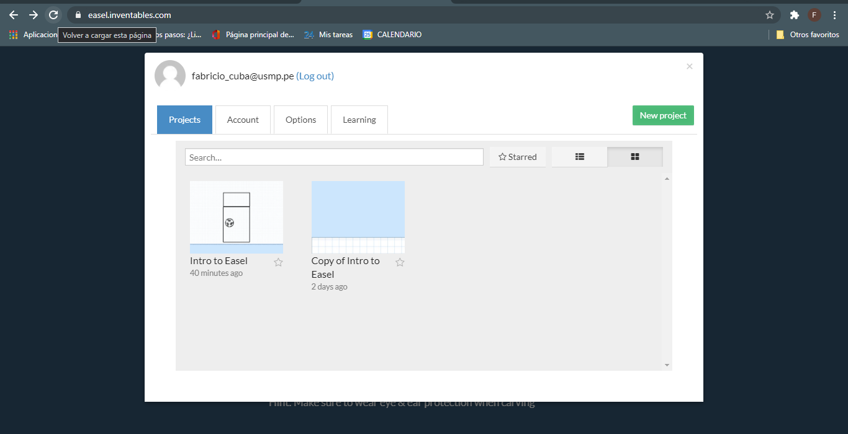Image resolution: width=848 pixels, height=434 pixels.
Task: Go back to the previous browser page
Action: (14, 15)
